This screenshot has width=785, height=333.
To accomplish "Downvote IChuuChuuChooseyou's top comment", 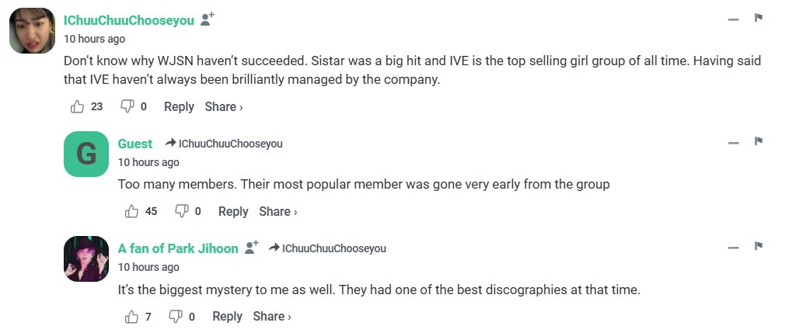I will (x=127, y=106).
